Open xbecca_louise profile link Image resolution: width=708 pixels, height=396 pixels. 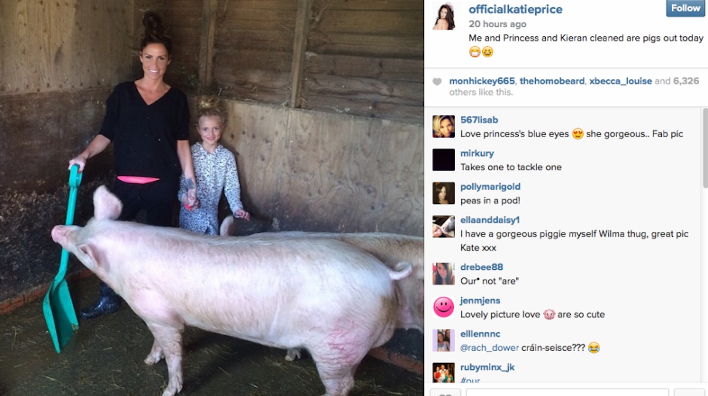(620, 81)
